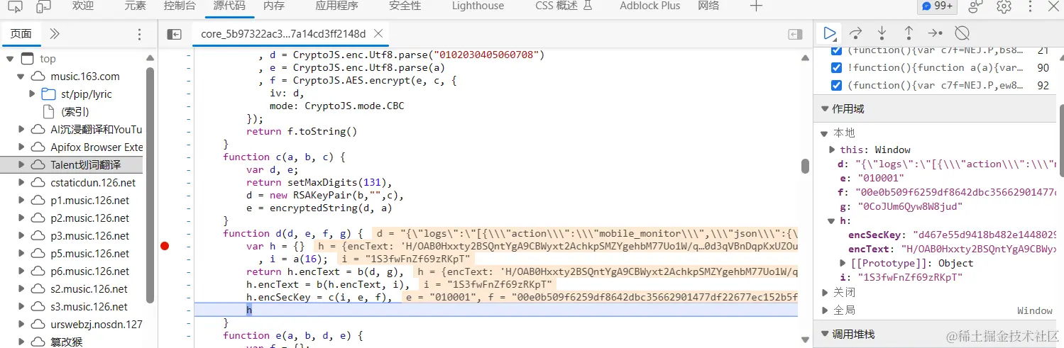
Task: Deactivate all breakpoints icon
Action: point(962,33)
